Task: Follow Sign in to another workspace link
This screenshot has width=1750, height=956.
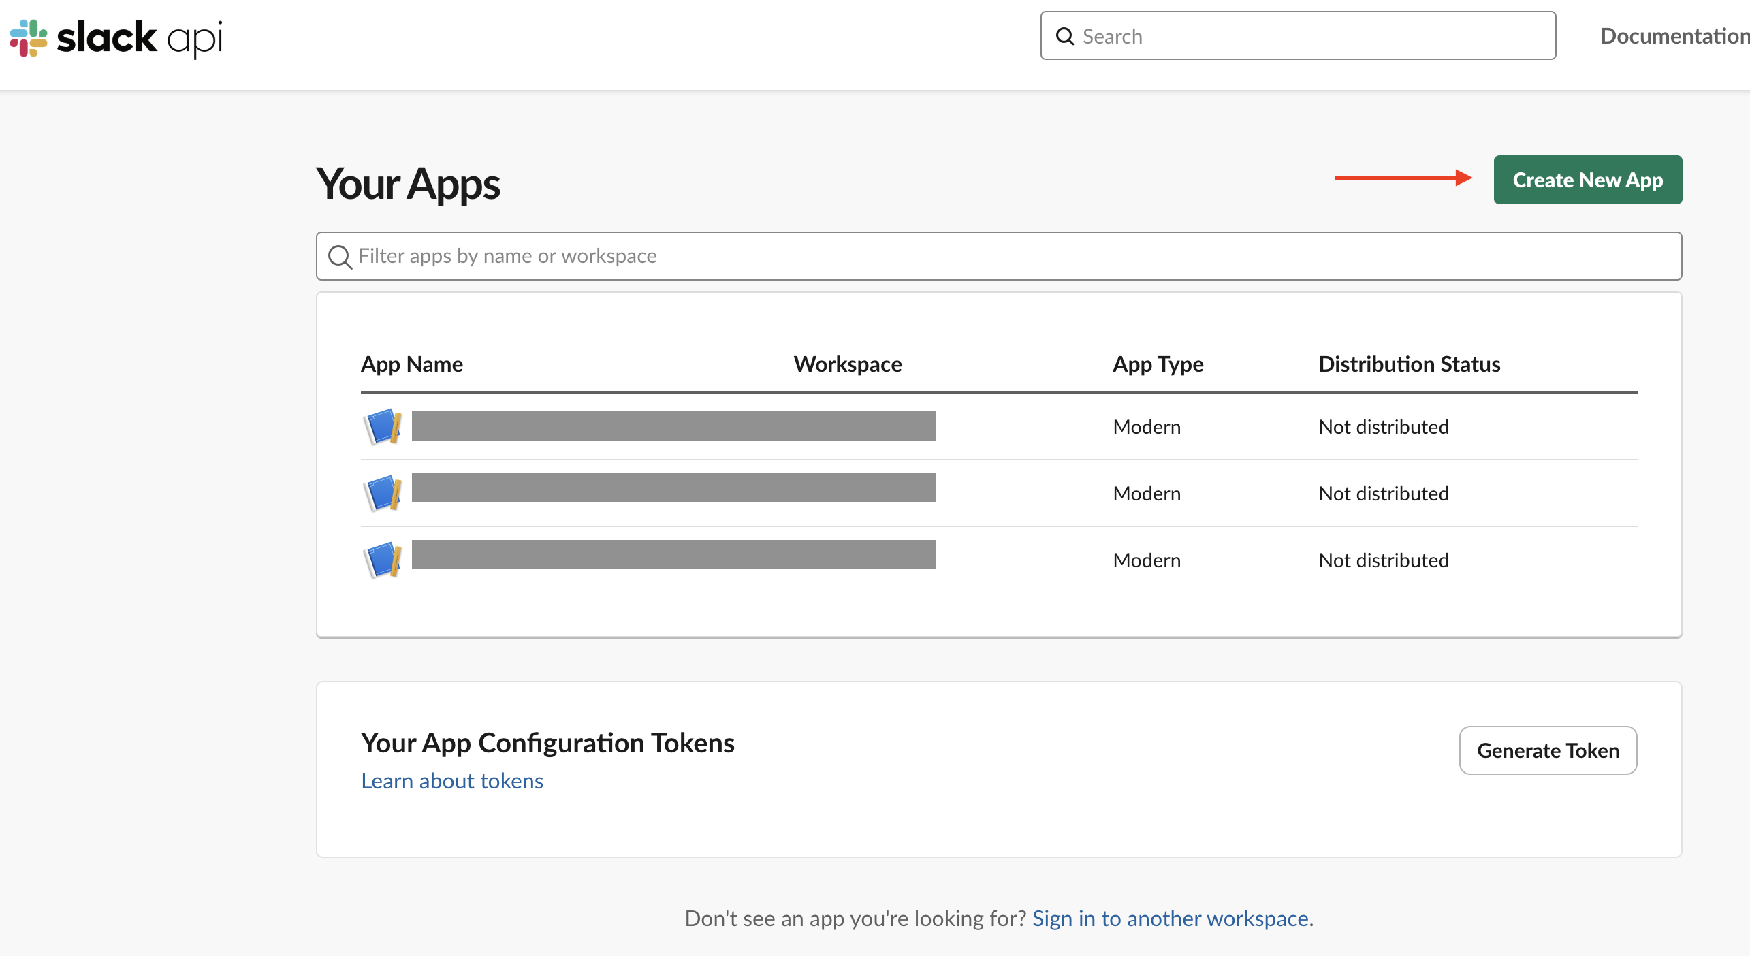Action: (1171, 919)
